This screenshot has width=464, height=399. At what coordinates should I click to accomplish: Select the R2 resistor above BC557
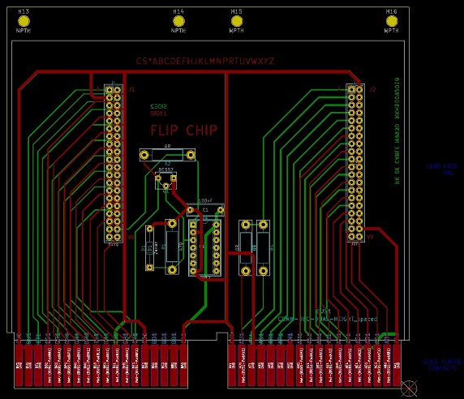167,155
